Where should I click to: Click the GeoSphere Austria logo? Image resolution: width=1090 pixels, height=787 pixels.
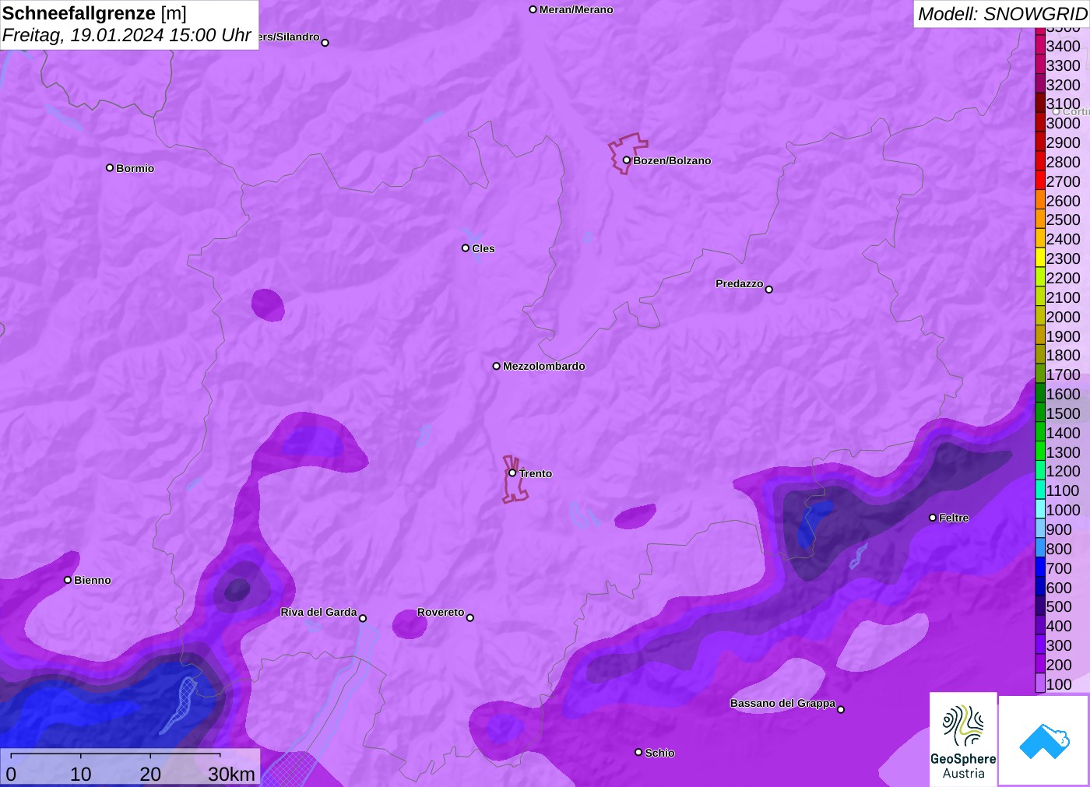963,739
